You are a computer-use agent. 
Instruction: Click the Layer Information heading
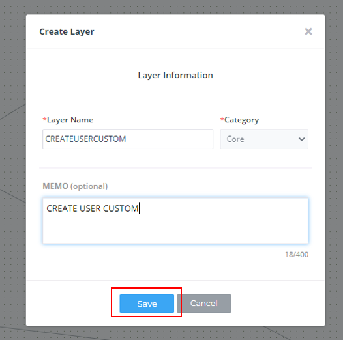[x=175, y=75]
